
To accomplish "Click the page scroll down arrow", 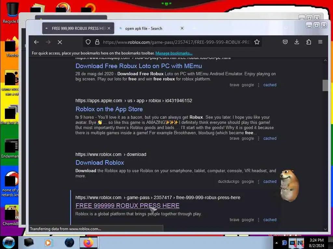I will 325,229.
